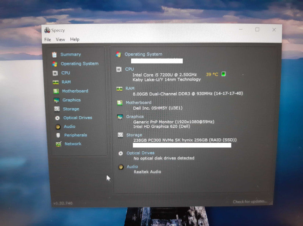
Task: Click 'Realtek Audio' text
Action: (147, 172)
